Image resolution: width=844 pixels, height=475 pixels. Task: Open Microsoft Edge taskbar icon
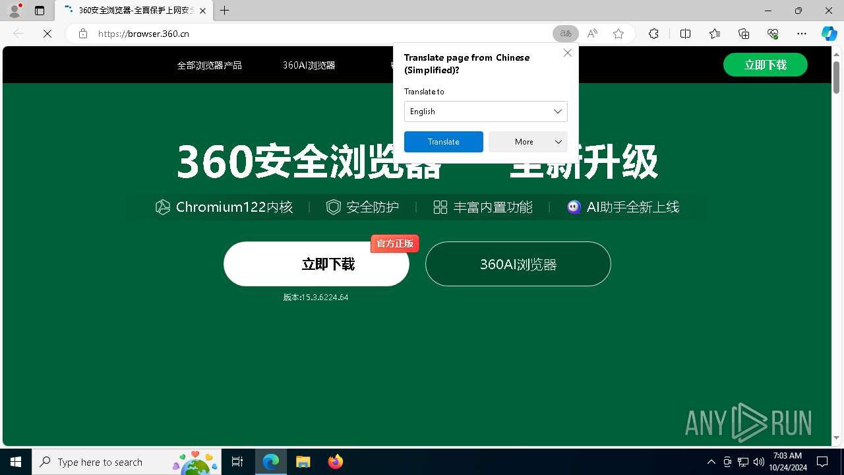click(271, 462)
